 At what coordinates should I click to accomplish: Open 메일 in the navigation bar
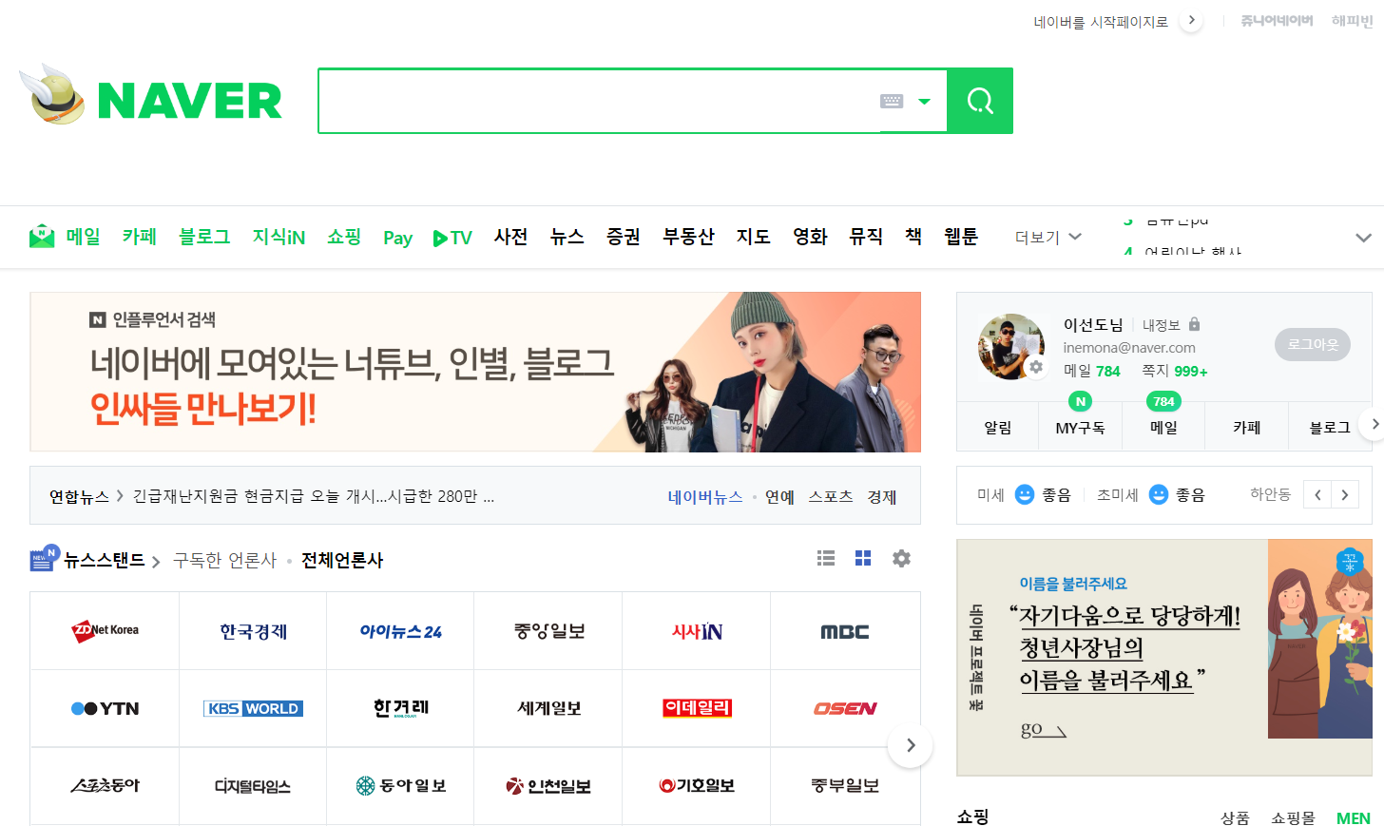[x=83, y=237]
